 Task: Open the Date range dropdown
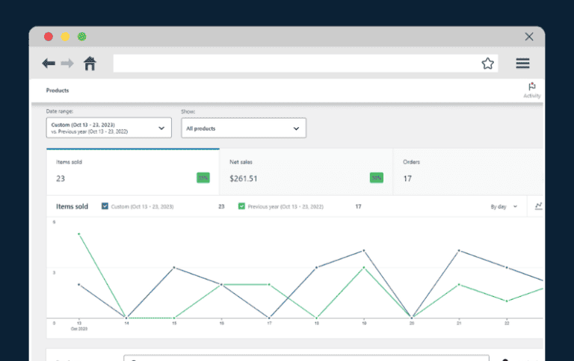(x=108, y=128)
